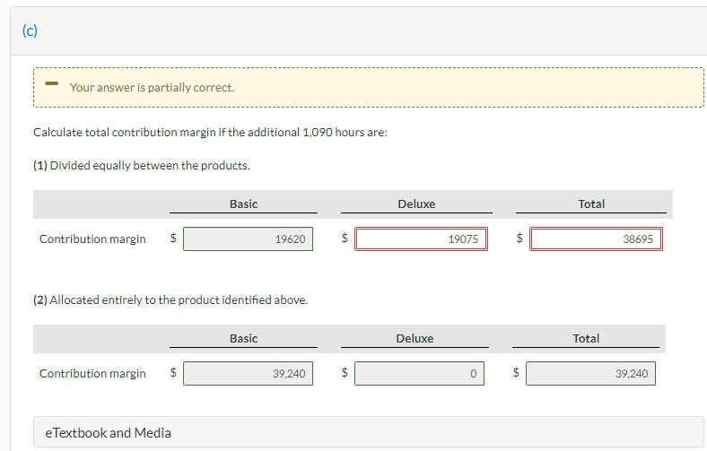The width and height of the screenshot is (707, 451).
Task: Click the Basic field in the allocated-entirely section
Action: [249, 373]
